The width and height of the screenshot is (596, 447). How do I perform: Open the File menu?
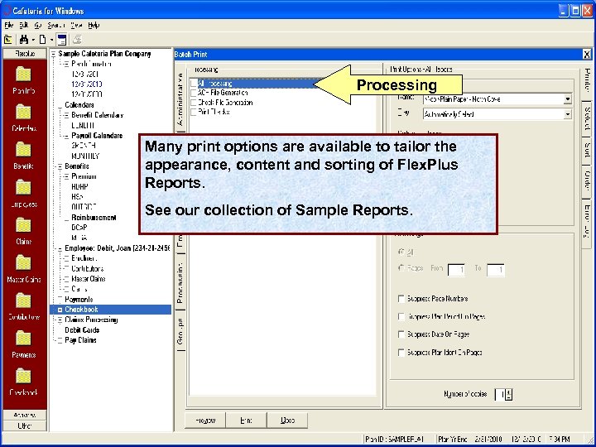pos(9,25)
